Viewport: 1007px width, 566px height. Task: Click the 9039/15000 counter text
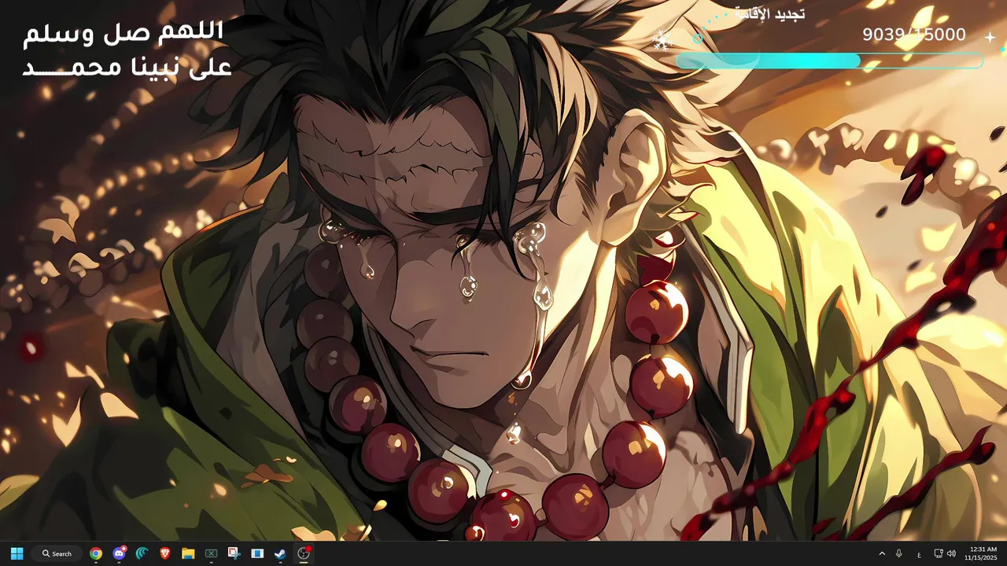point(914,35)
